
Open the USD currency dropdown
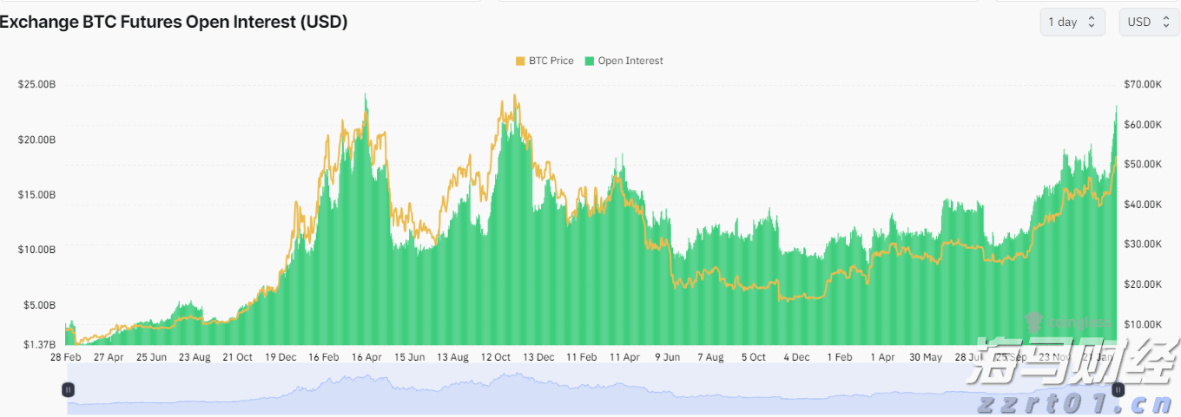click(x=1149, y=22)
